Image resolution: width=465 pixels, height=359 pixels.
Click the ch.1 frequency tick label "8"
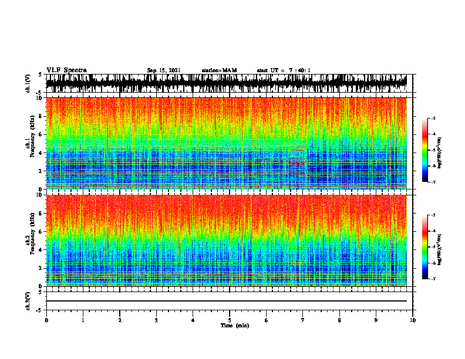click(x=41, y=116)
